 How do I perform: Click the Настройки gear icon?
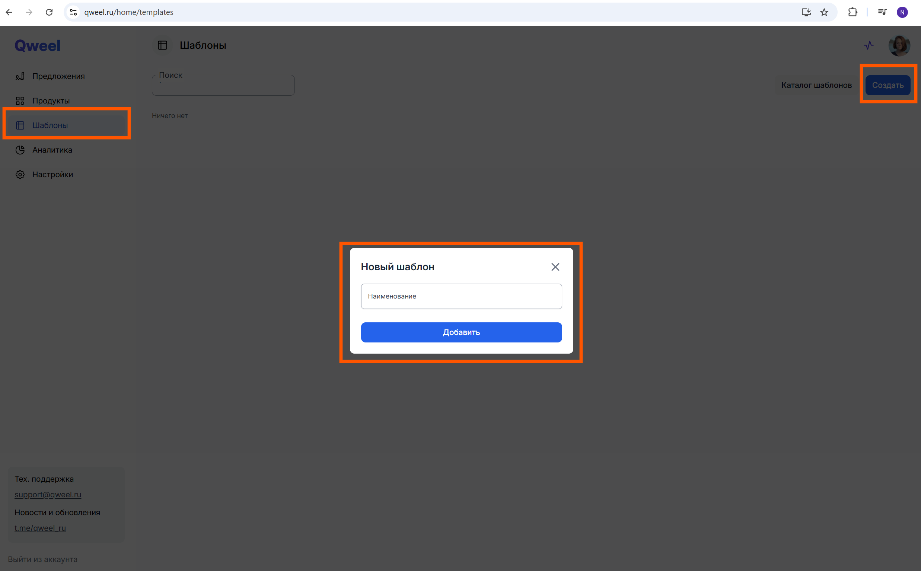pos(20,175)
